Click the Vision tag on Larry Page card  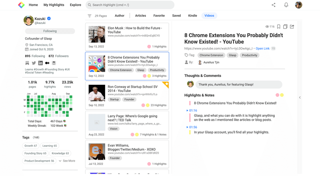tap(114, 129)
